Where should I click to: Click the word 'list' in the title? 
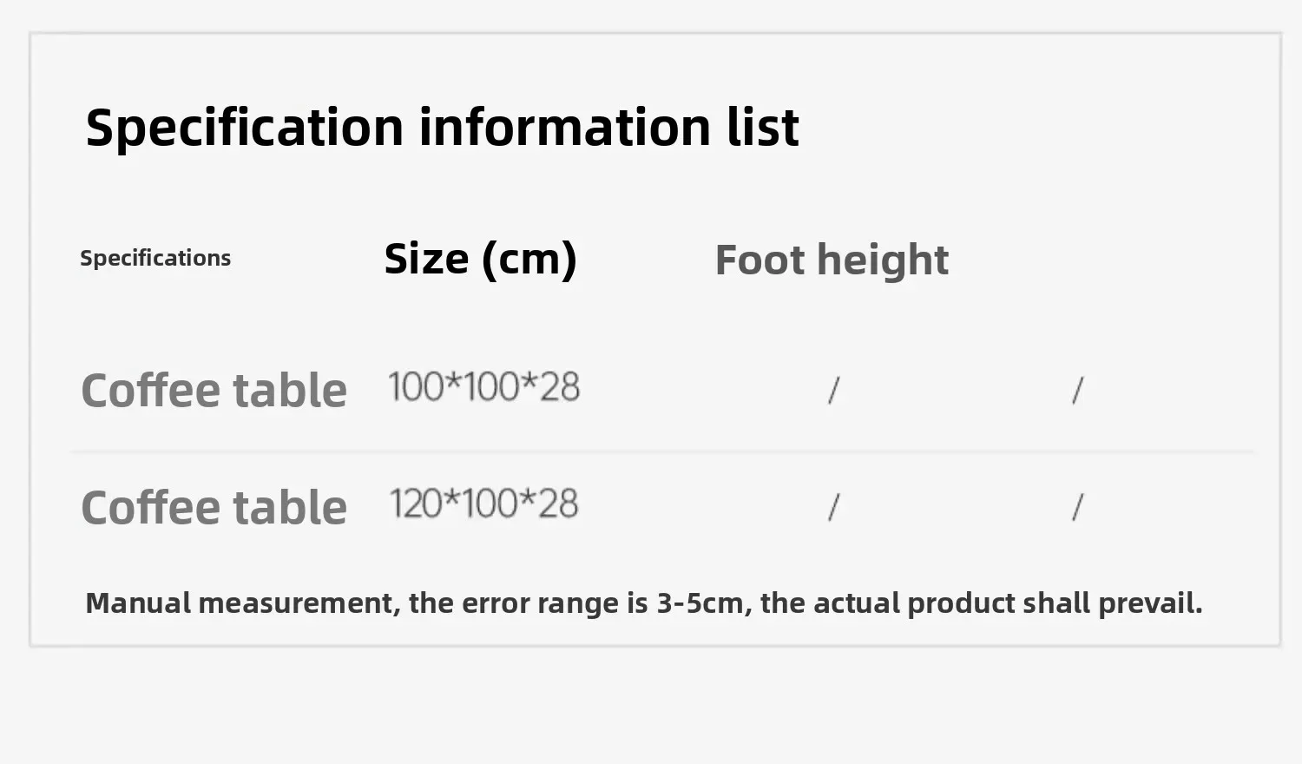[x=762, y=127]
